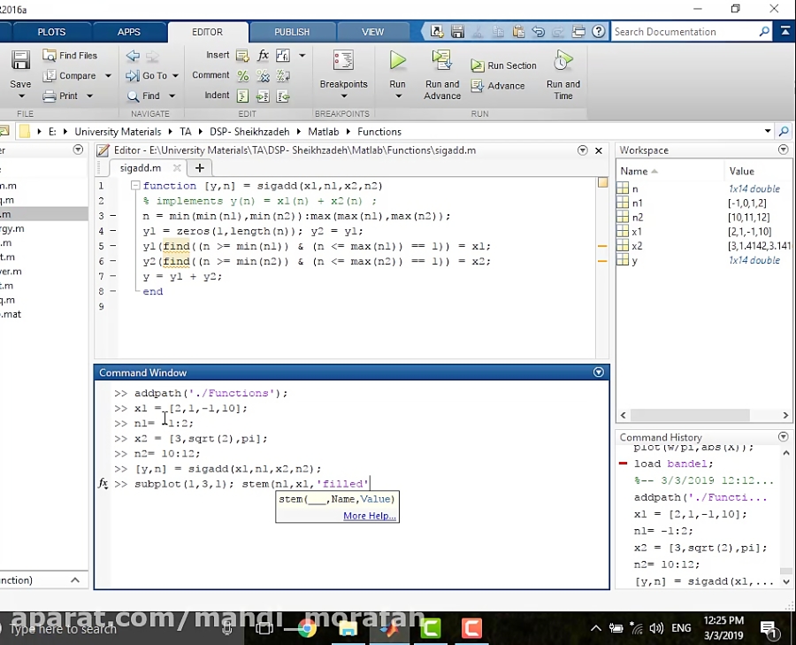Viewport: 796px width, 645px height.
Task: Collapse the Command Window panel
Action: (599, 372)
